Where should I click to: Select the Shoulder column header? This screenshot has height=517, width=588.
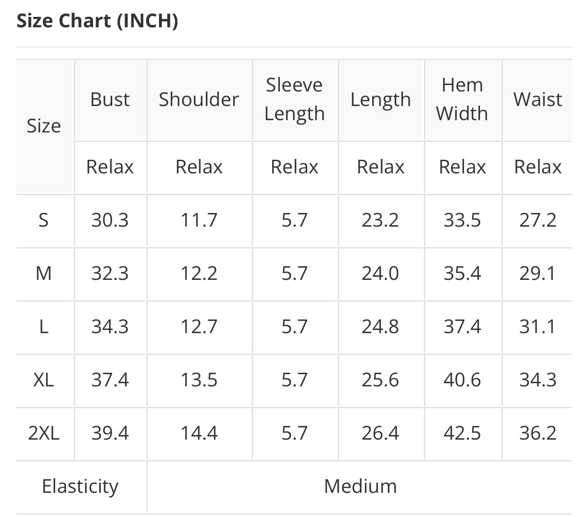coord(199,99)
